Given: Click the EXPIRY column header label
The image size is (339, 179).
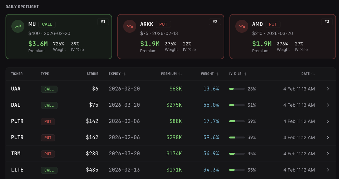Looking at the screenshot, I should [x=115, y=74].
